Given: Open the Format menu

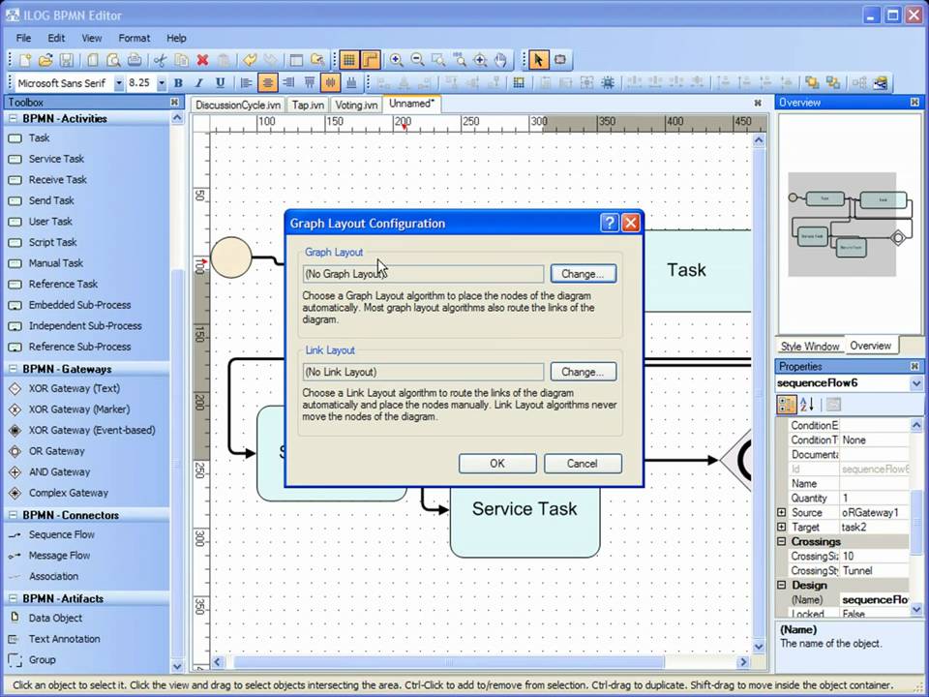Looking at the screenshot, I should point(134,38).
